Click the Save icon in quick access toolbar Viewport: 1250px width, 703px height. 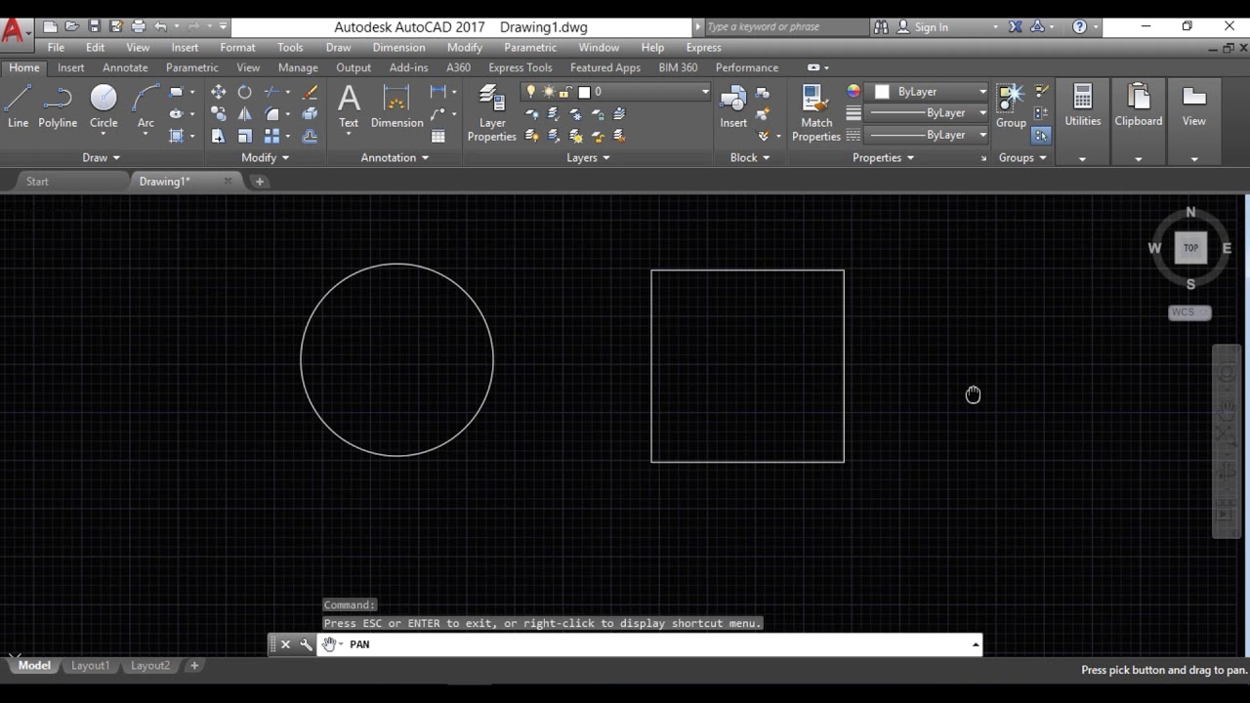[x=94, y=26]
